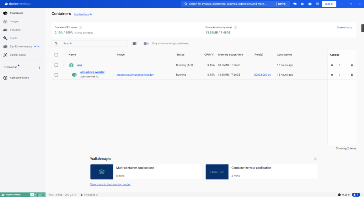Sort by the Last started column header
Screen dimensions: 364x197
285,55
